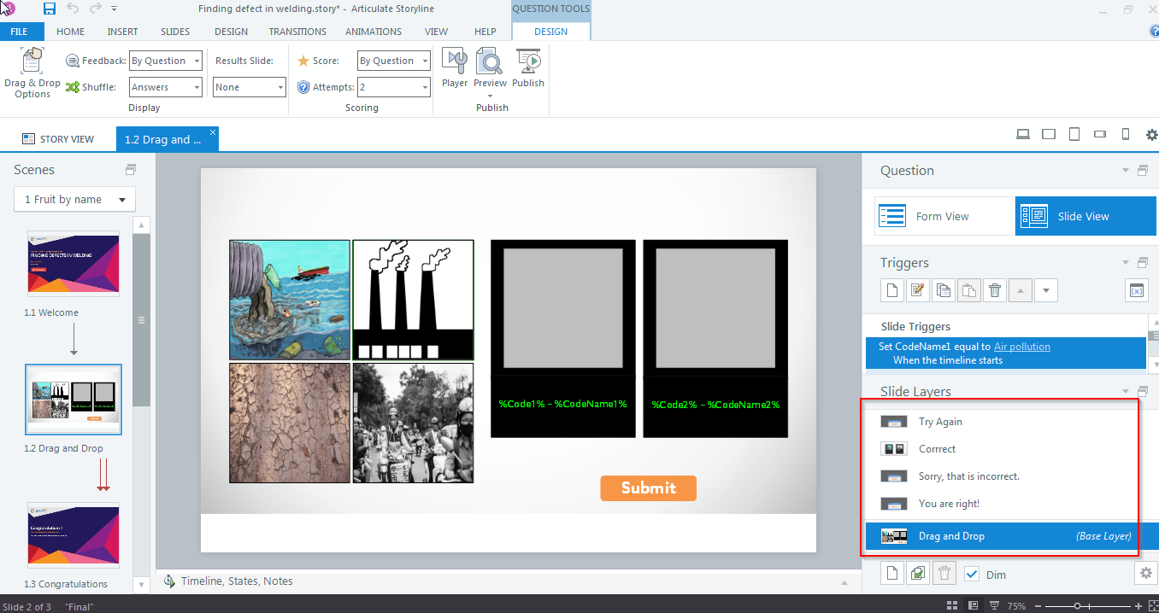Create a new trigger in Triggers panel
The image size is (1159, 613).
pos(892,290)
